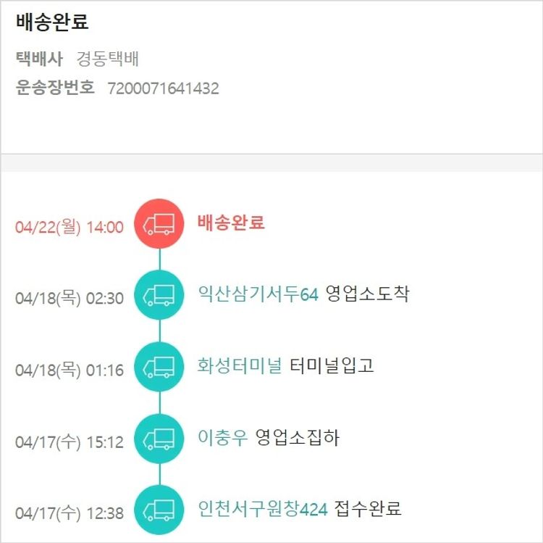Click the 04/17(수) 12:38 timestamp

coord(70,513)
